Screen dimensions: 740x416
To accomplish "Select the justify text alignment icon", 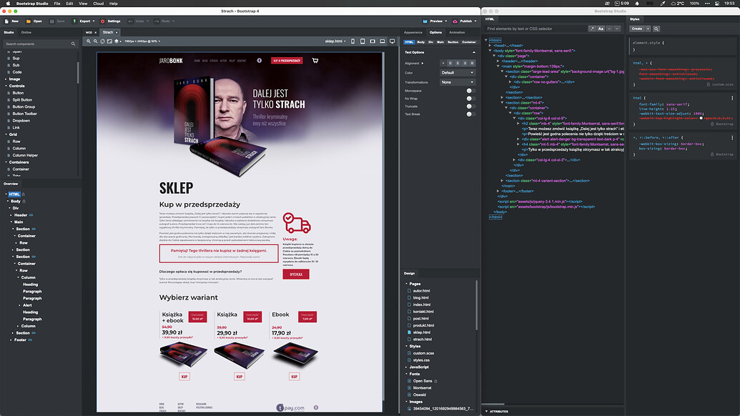I will point(472,63).
